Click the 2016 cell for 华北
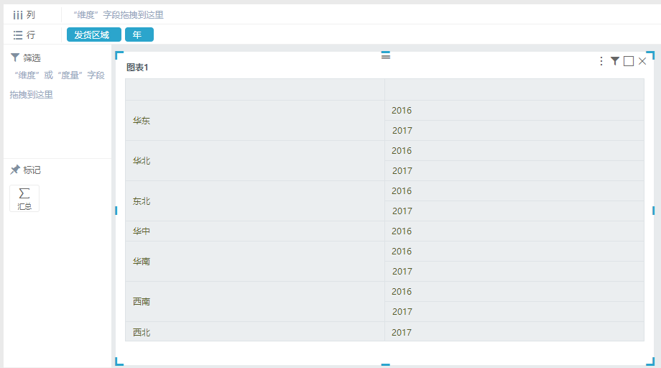The image size is (661, 368). coord(514,150)
